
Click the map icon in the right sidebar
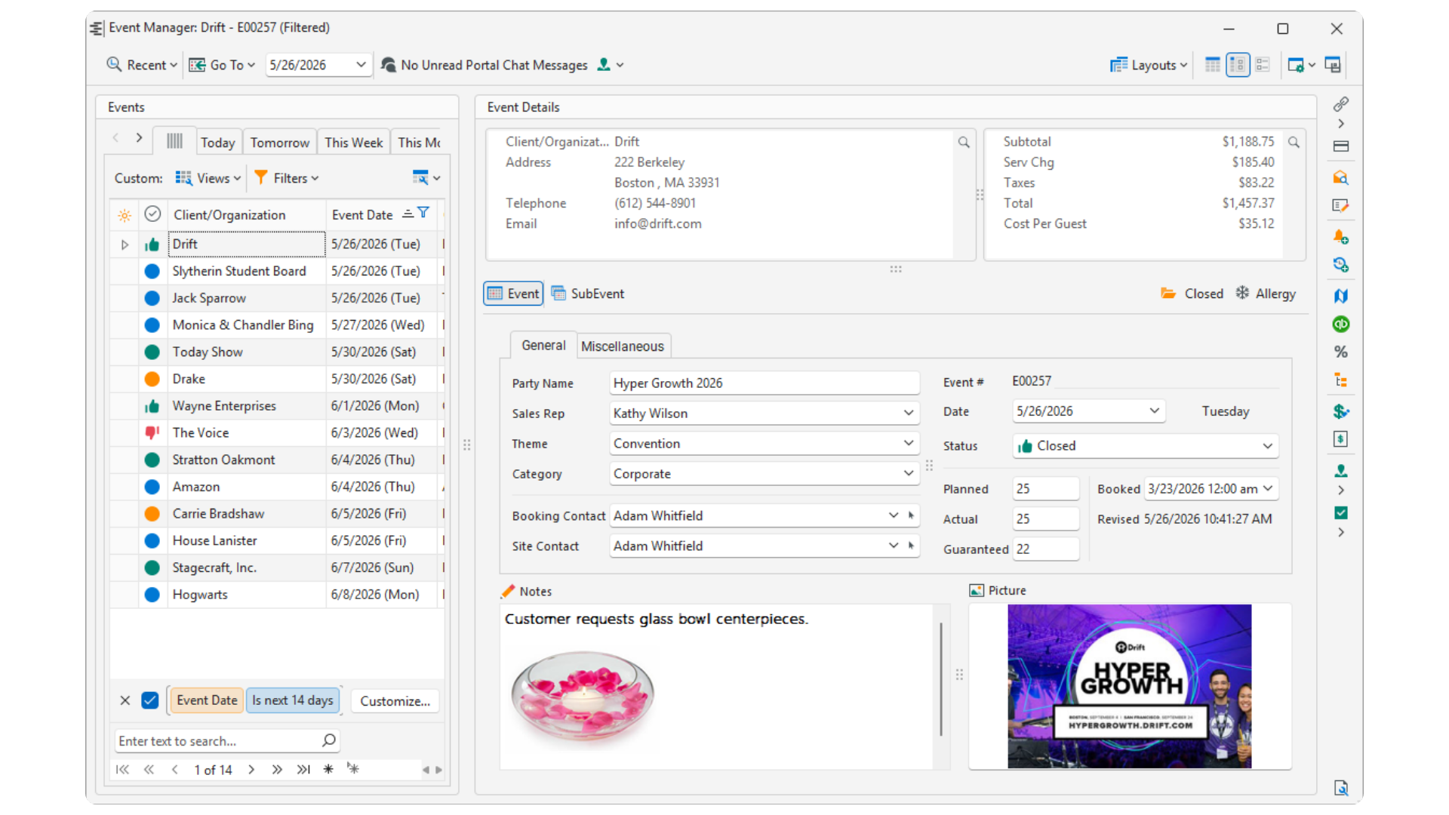point(1341,296)
